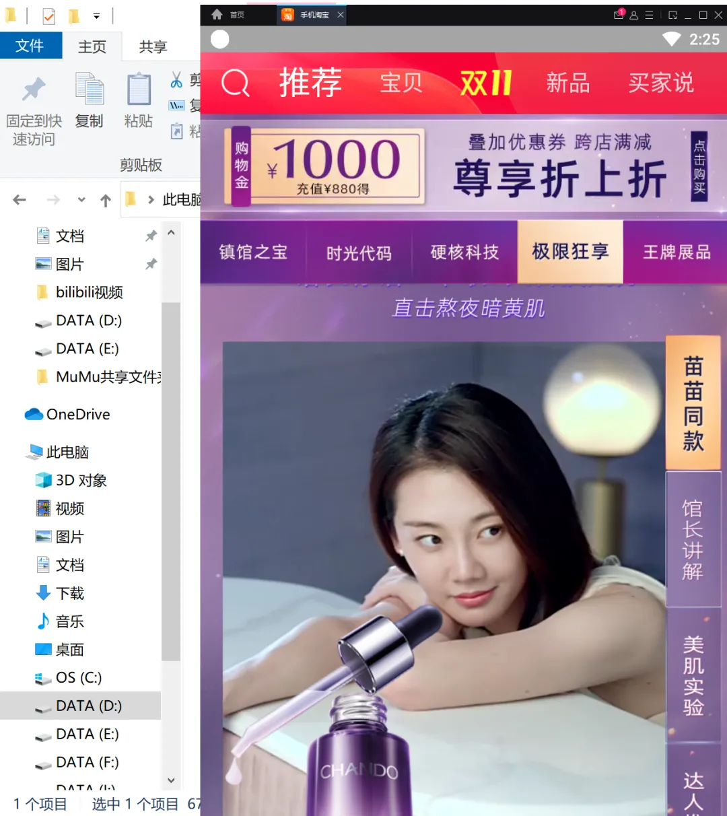Click the home icon in emulator tab bar
Screen dimensions: 727x816
pyautogui.click(x=217, y=14)
